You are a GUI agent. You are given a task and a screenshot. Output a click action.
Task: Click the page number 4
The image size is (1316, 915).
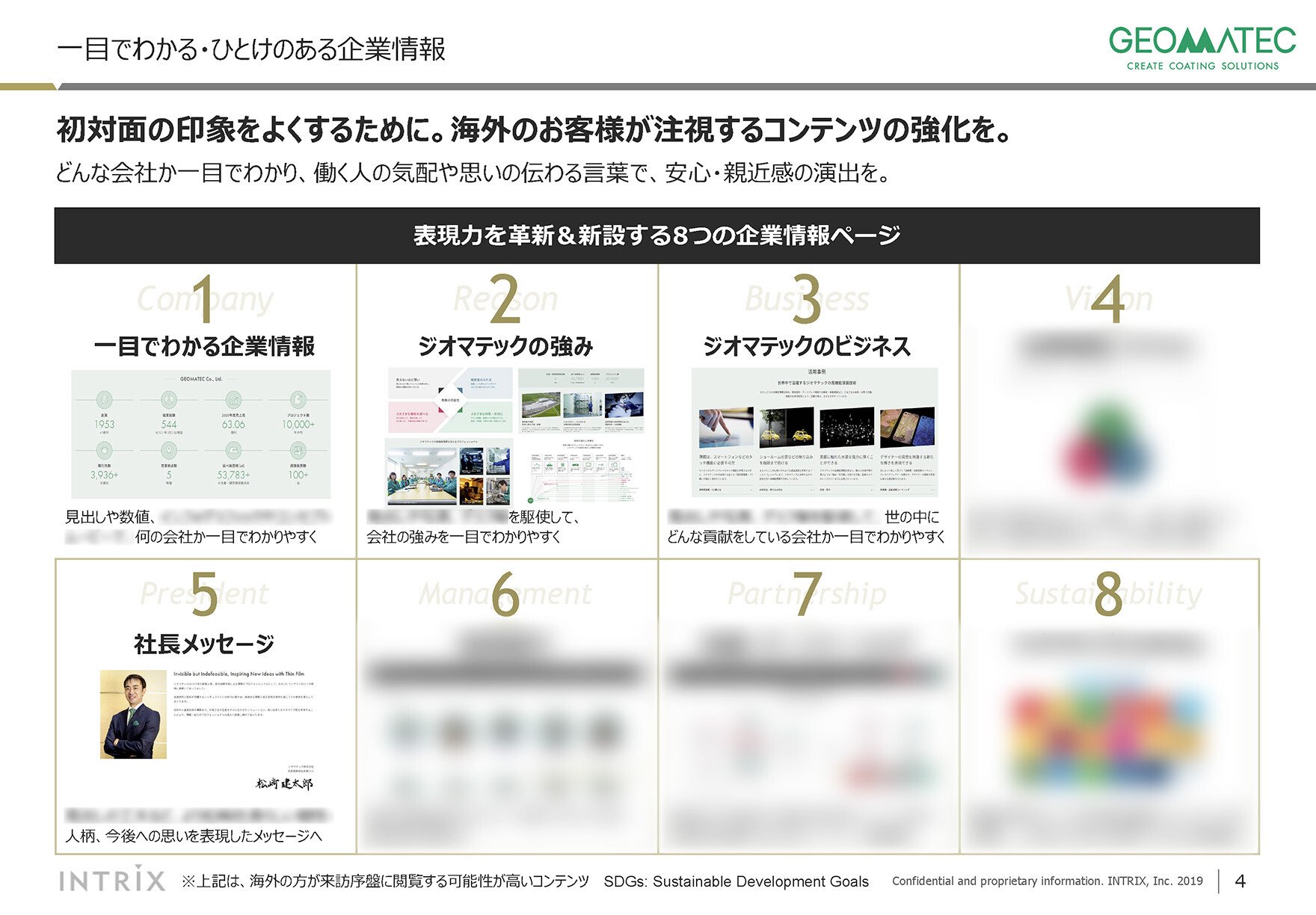click(1240, 881)
